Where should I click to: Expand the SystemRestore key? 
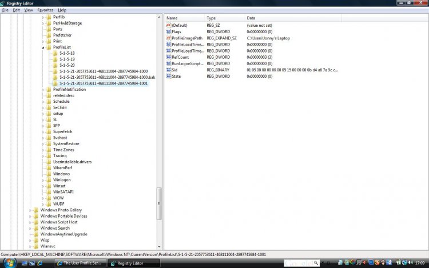click(x=43, y=143)
